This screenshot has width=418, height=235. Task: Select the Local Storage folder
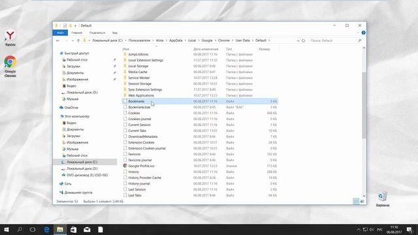pyautogui.click(x=138, y=66)
